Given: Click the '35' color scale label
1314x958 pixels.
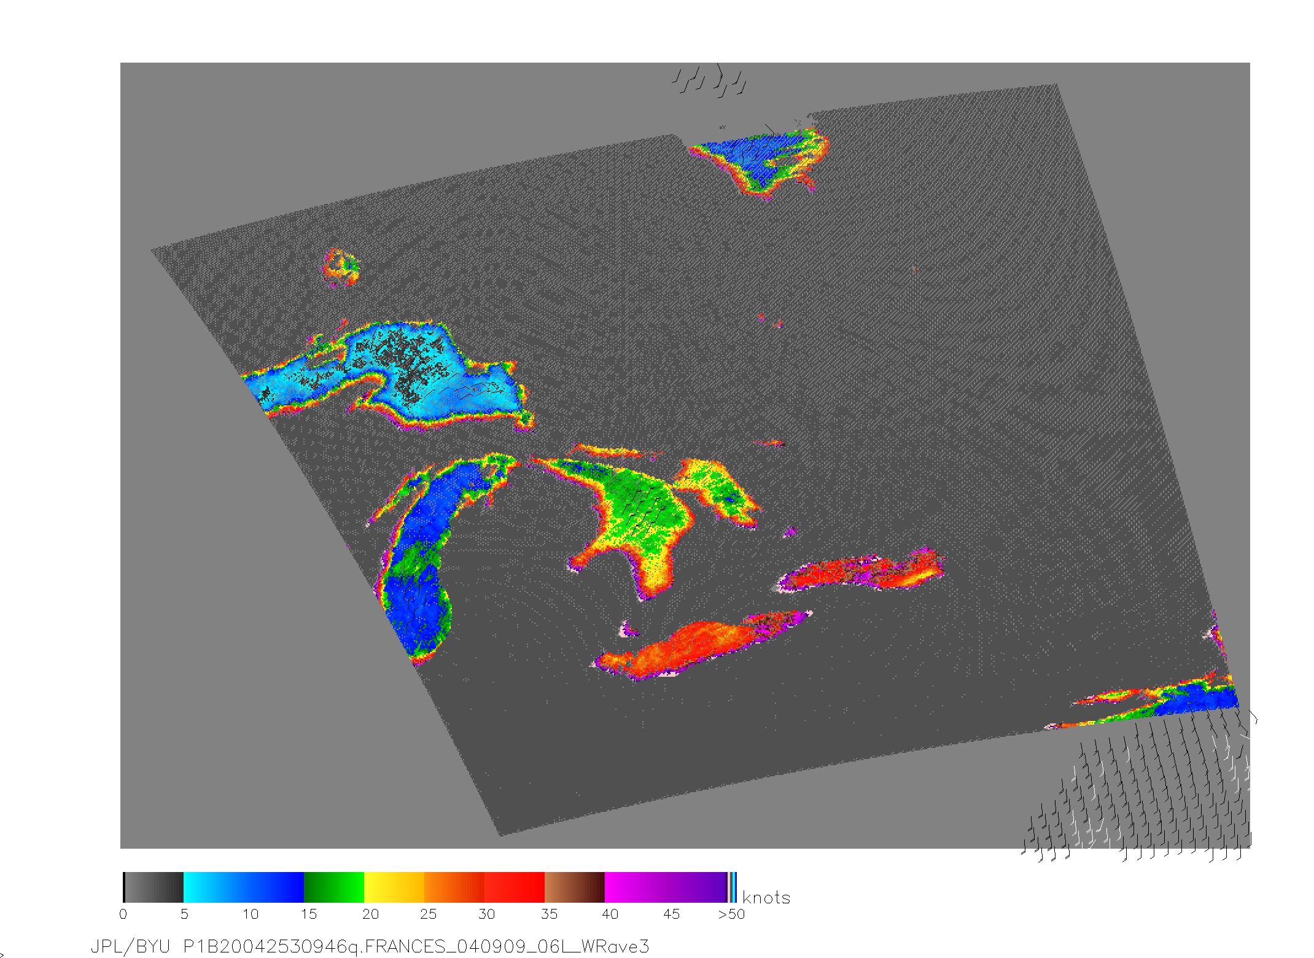Looking at the screenshot, I should pyautogui.click(x=550, y=914).
